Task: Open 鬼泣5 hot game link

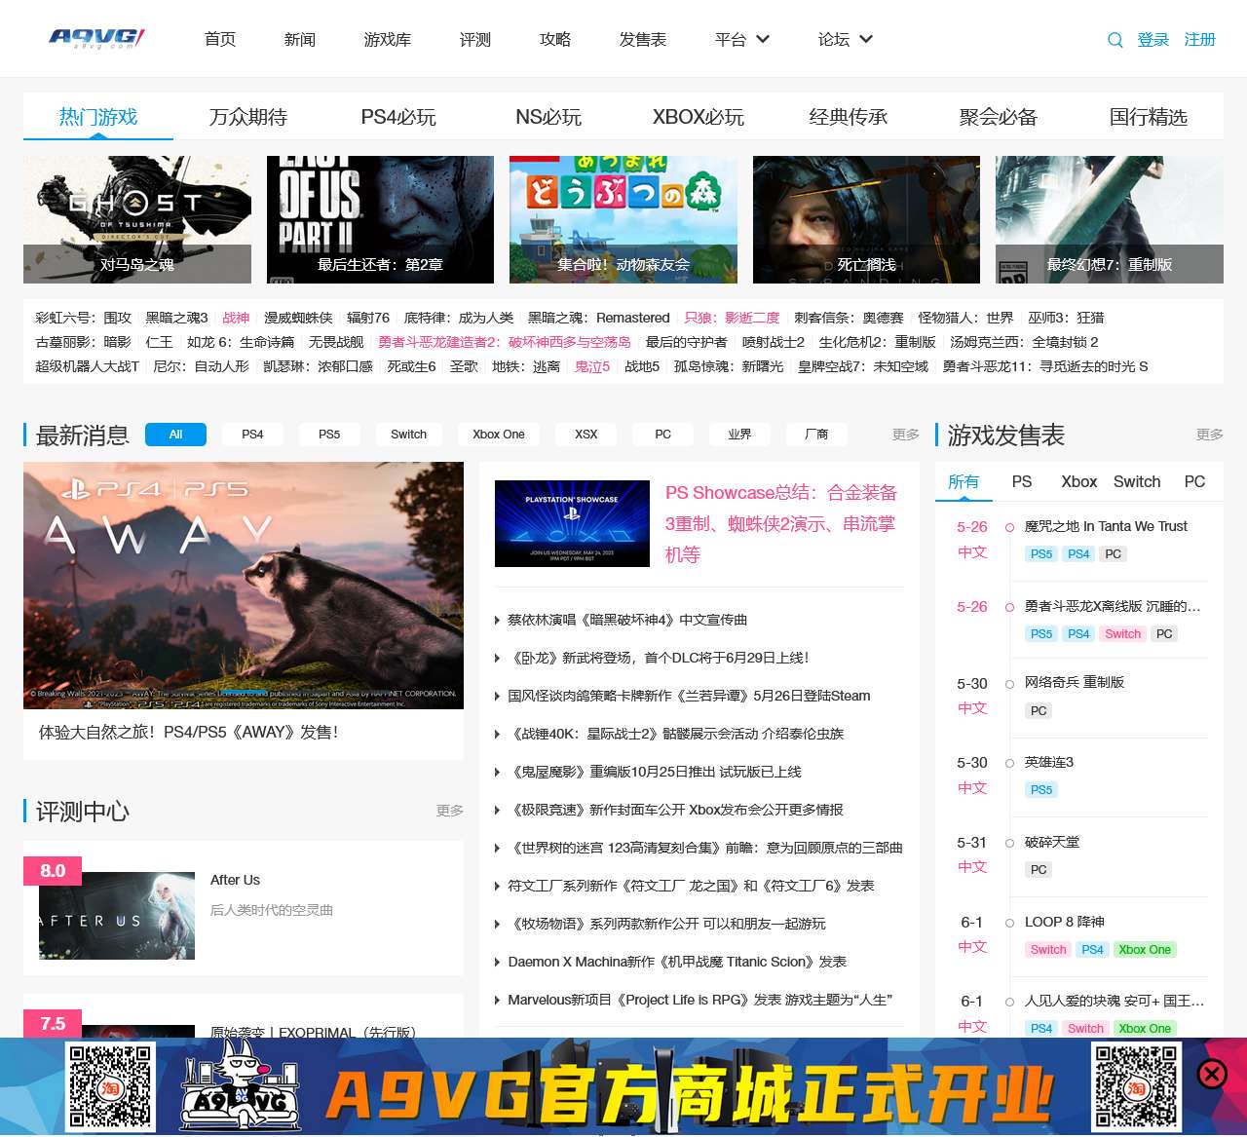Action: coord(592,366)
